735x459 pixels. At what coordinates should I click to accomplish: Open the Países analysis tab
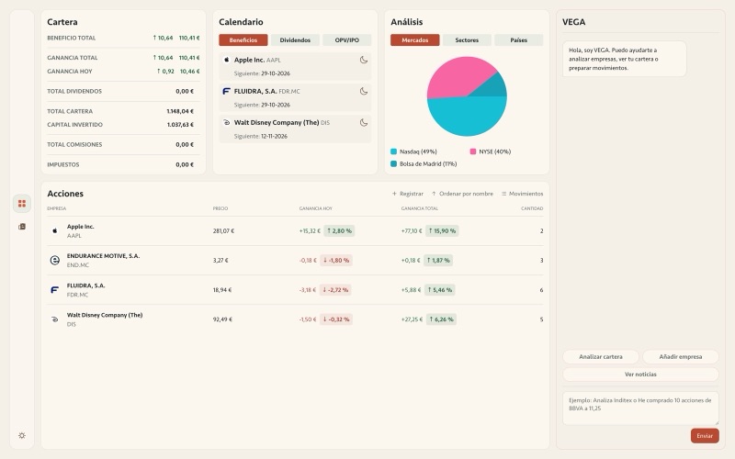[x=518, y=40]
